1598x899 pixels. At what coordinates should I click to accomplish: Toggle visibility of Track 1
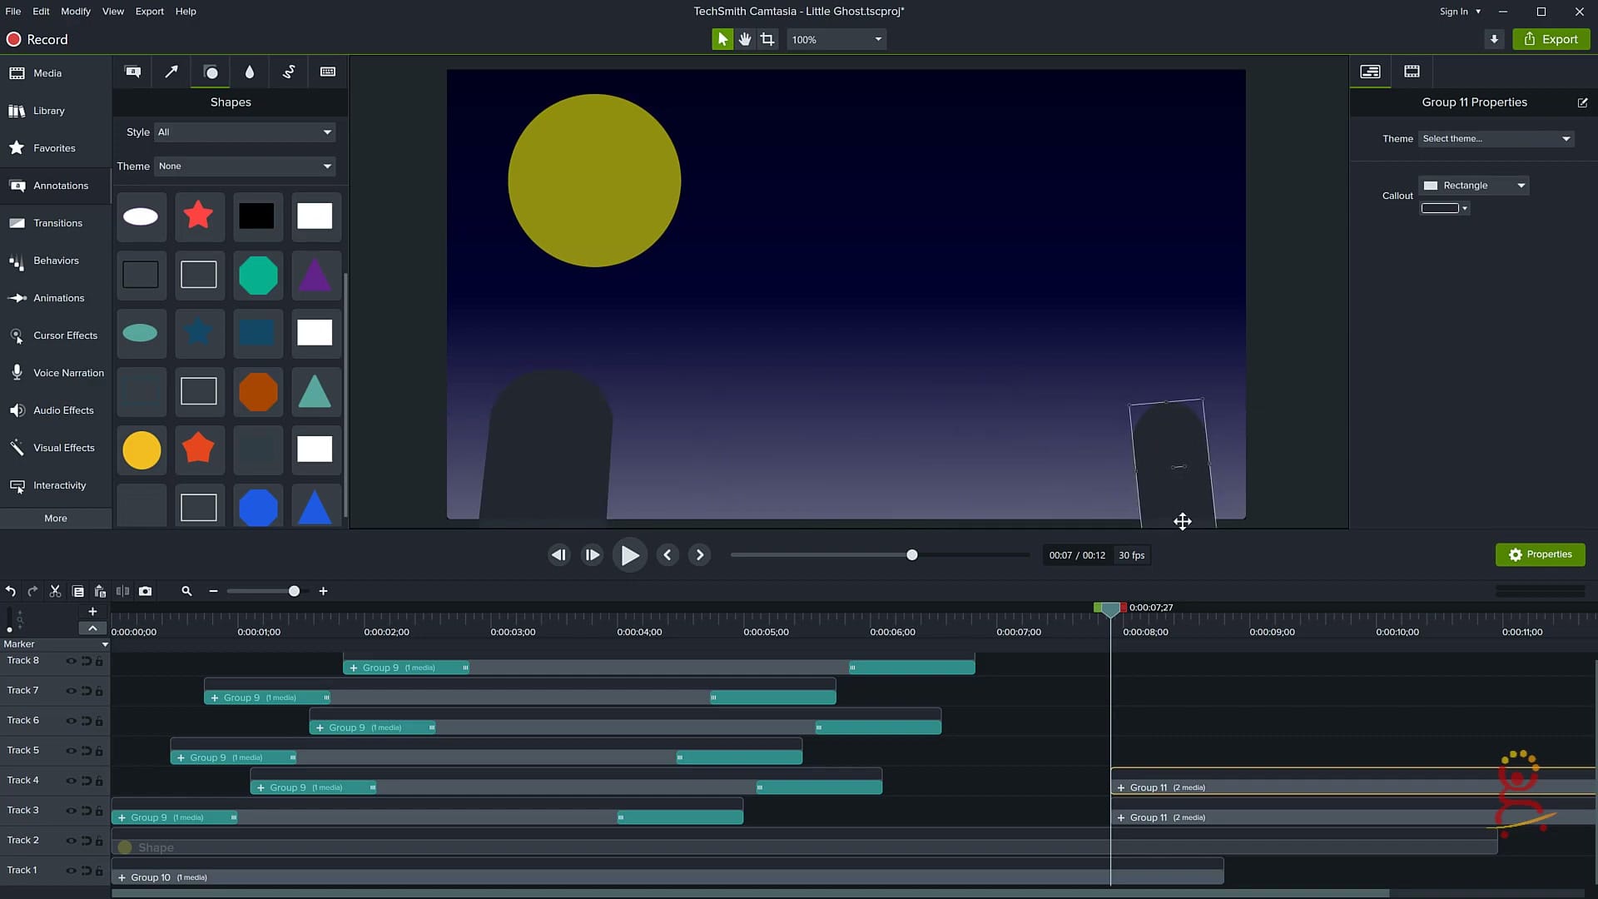tap(72, 871)
